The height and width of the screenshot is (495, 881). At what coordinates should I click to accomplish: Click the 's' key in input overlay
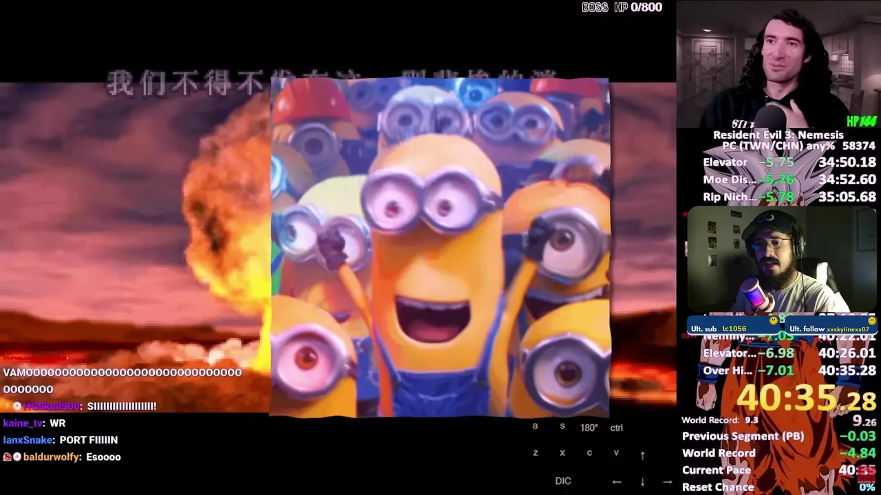[562, 426]
